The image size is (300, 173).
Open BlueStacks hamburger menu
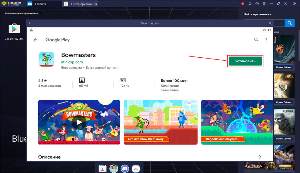[x=264, y=4]
